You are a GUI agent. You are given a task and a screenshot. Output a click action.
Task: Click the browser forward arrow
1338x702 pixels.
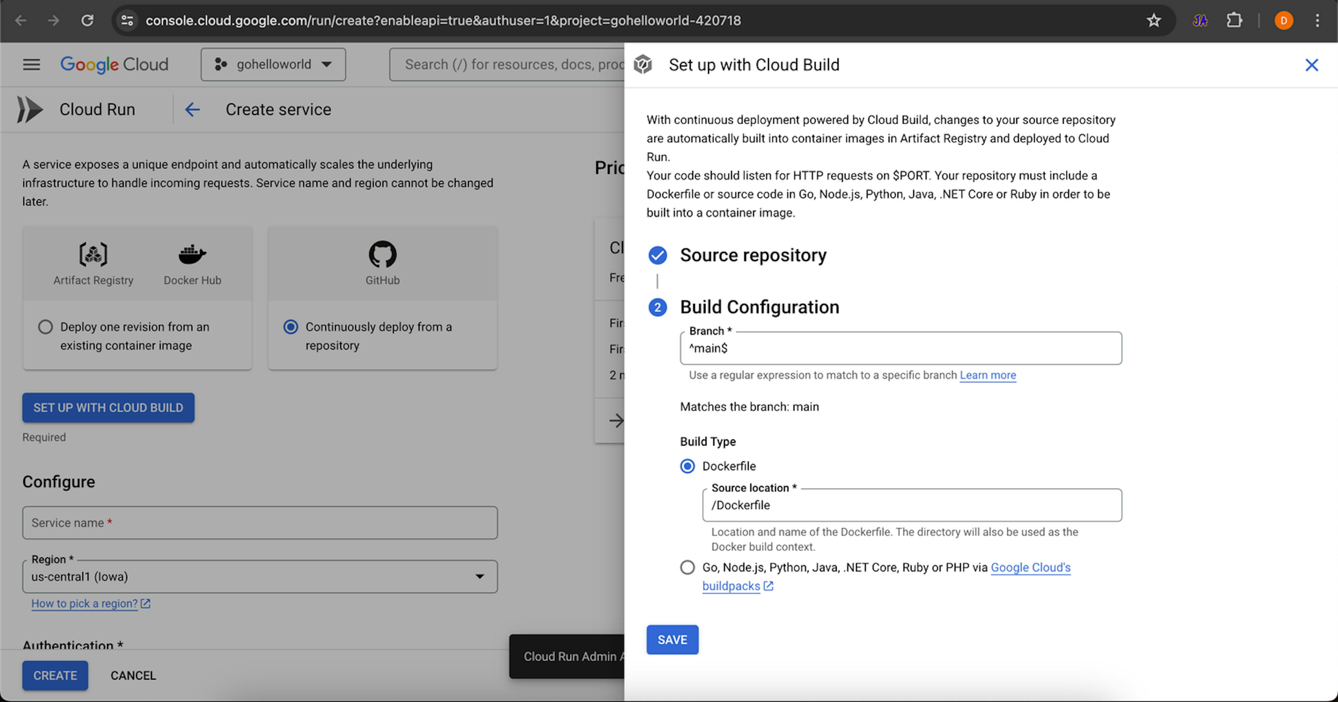tap(53, 21)
